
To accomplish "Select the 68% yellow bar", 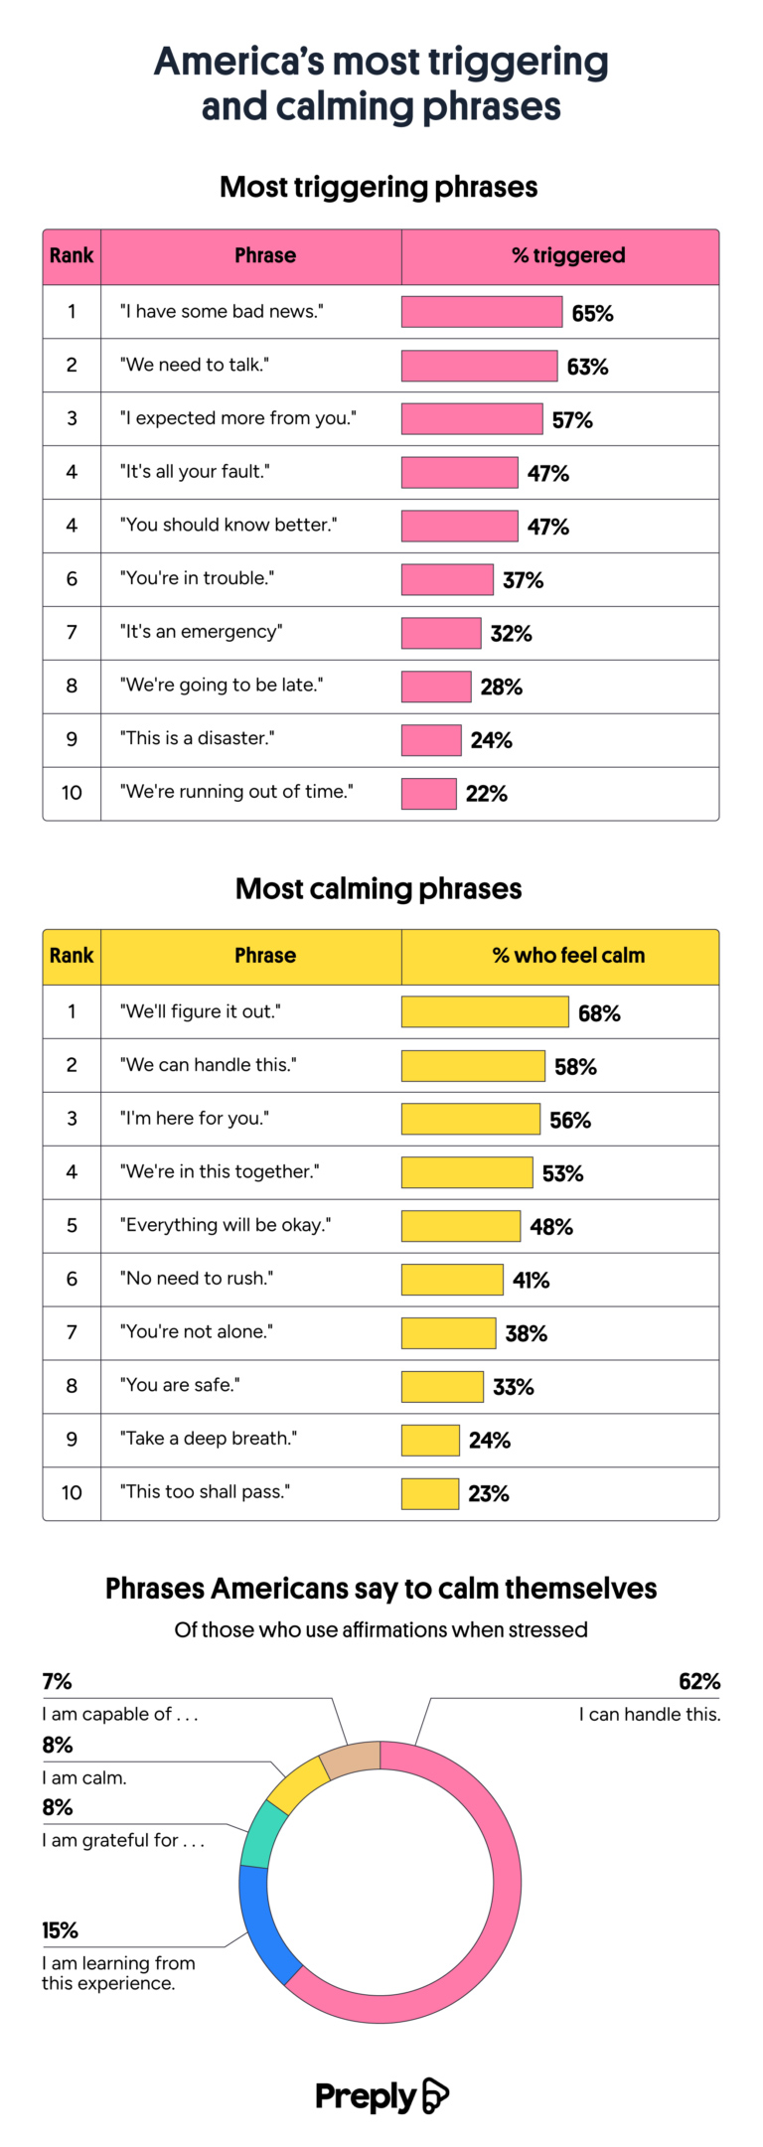I will (485, 1011).
